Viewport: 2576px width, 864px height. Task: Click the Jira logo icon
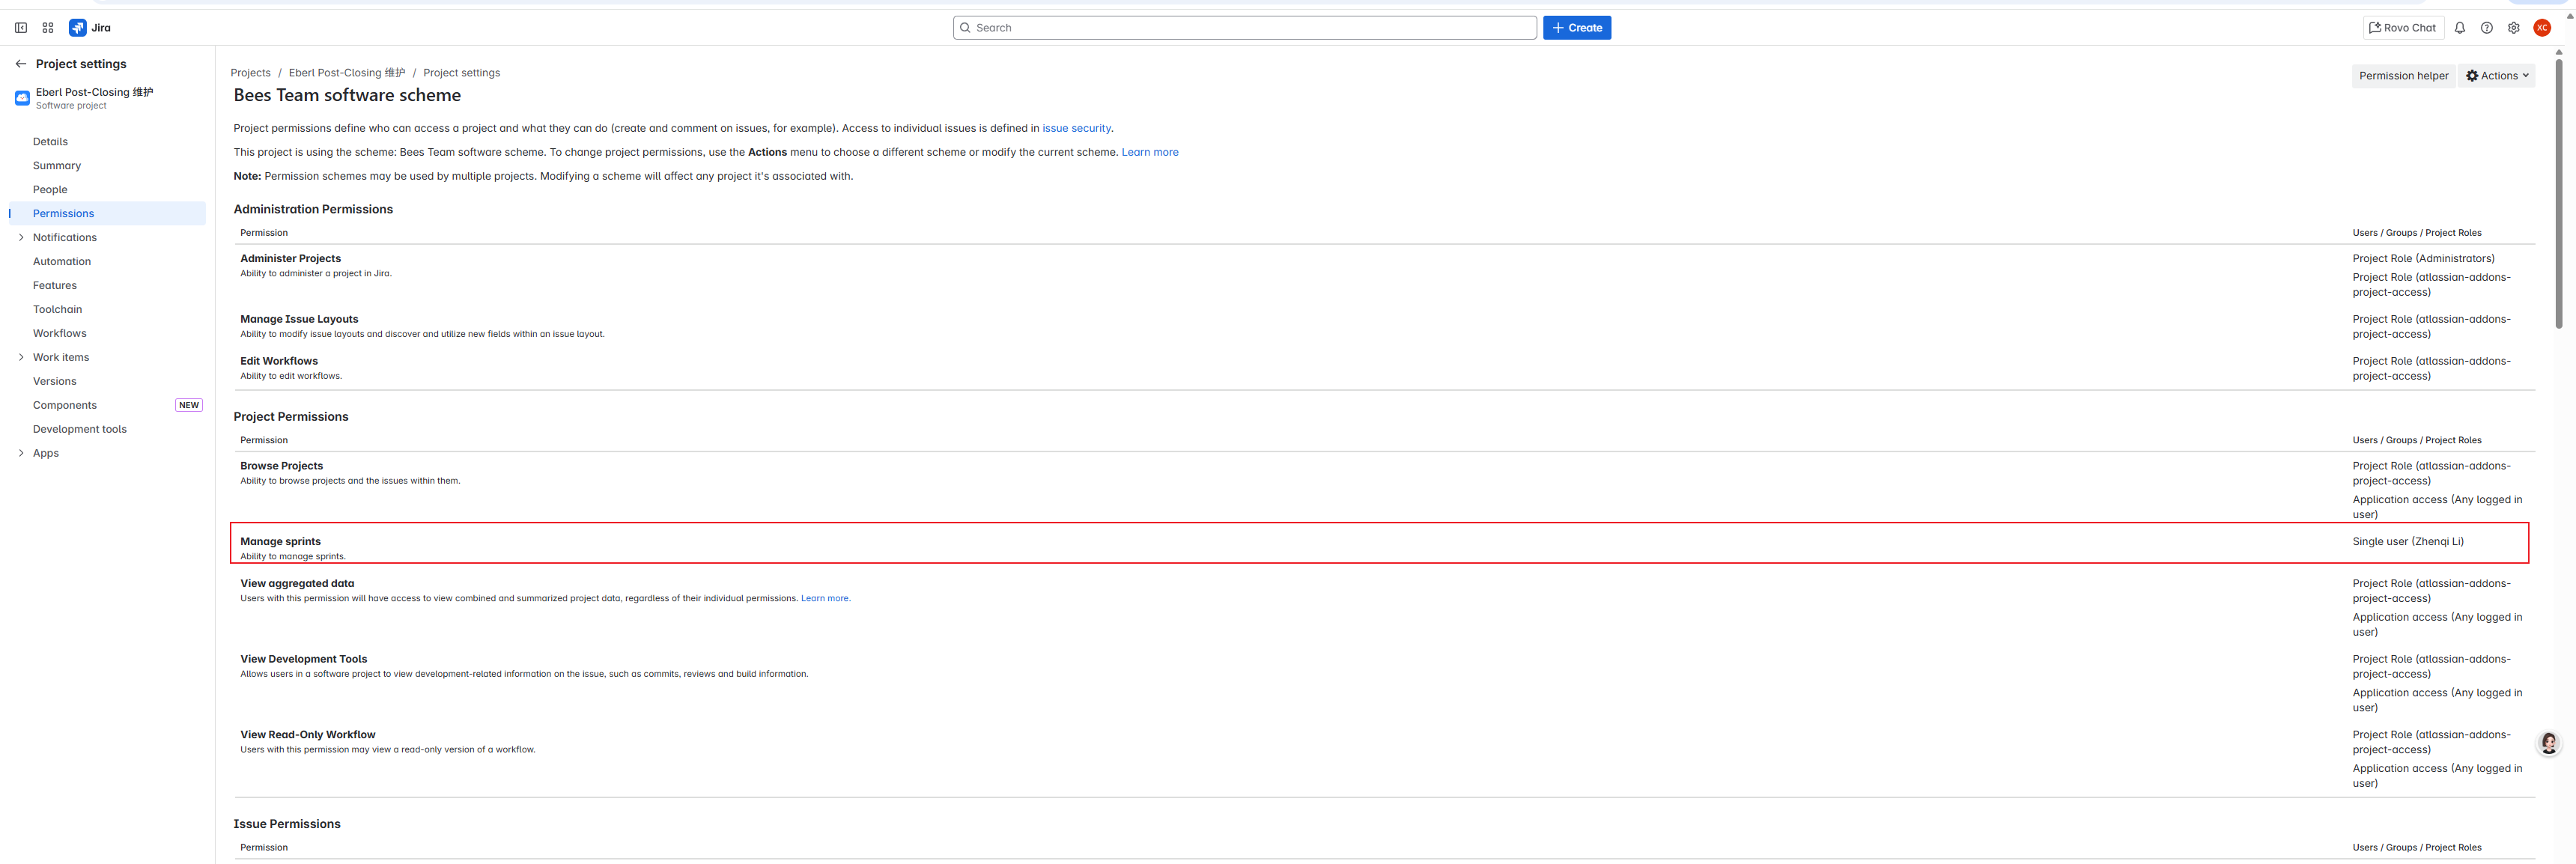78,28
